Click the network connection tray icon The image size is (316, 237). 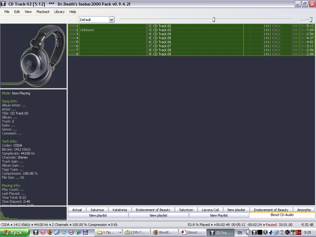coord(276,232)
